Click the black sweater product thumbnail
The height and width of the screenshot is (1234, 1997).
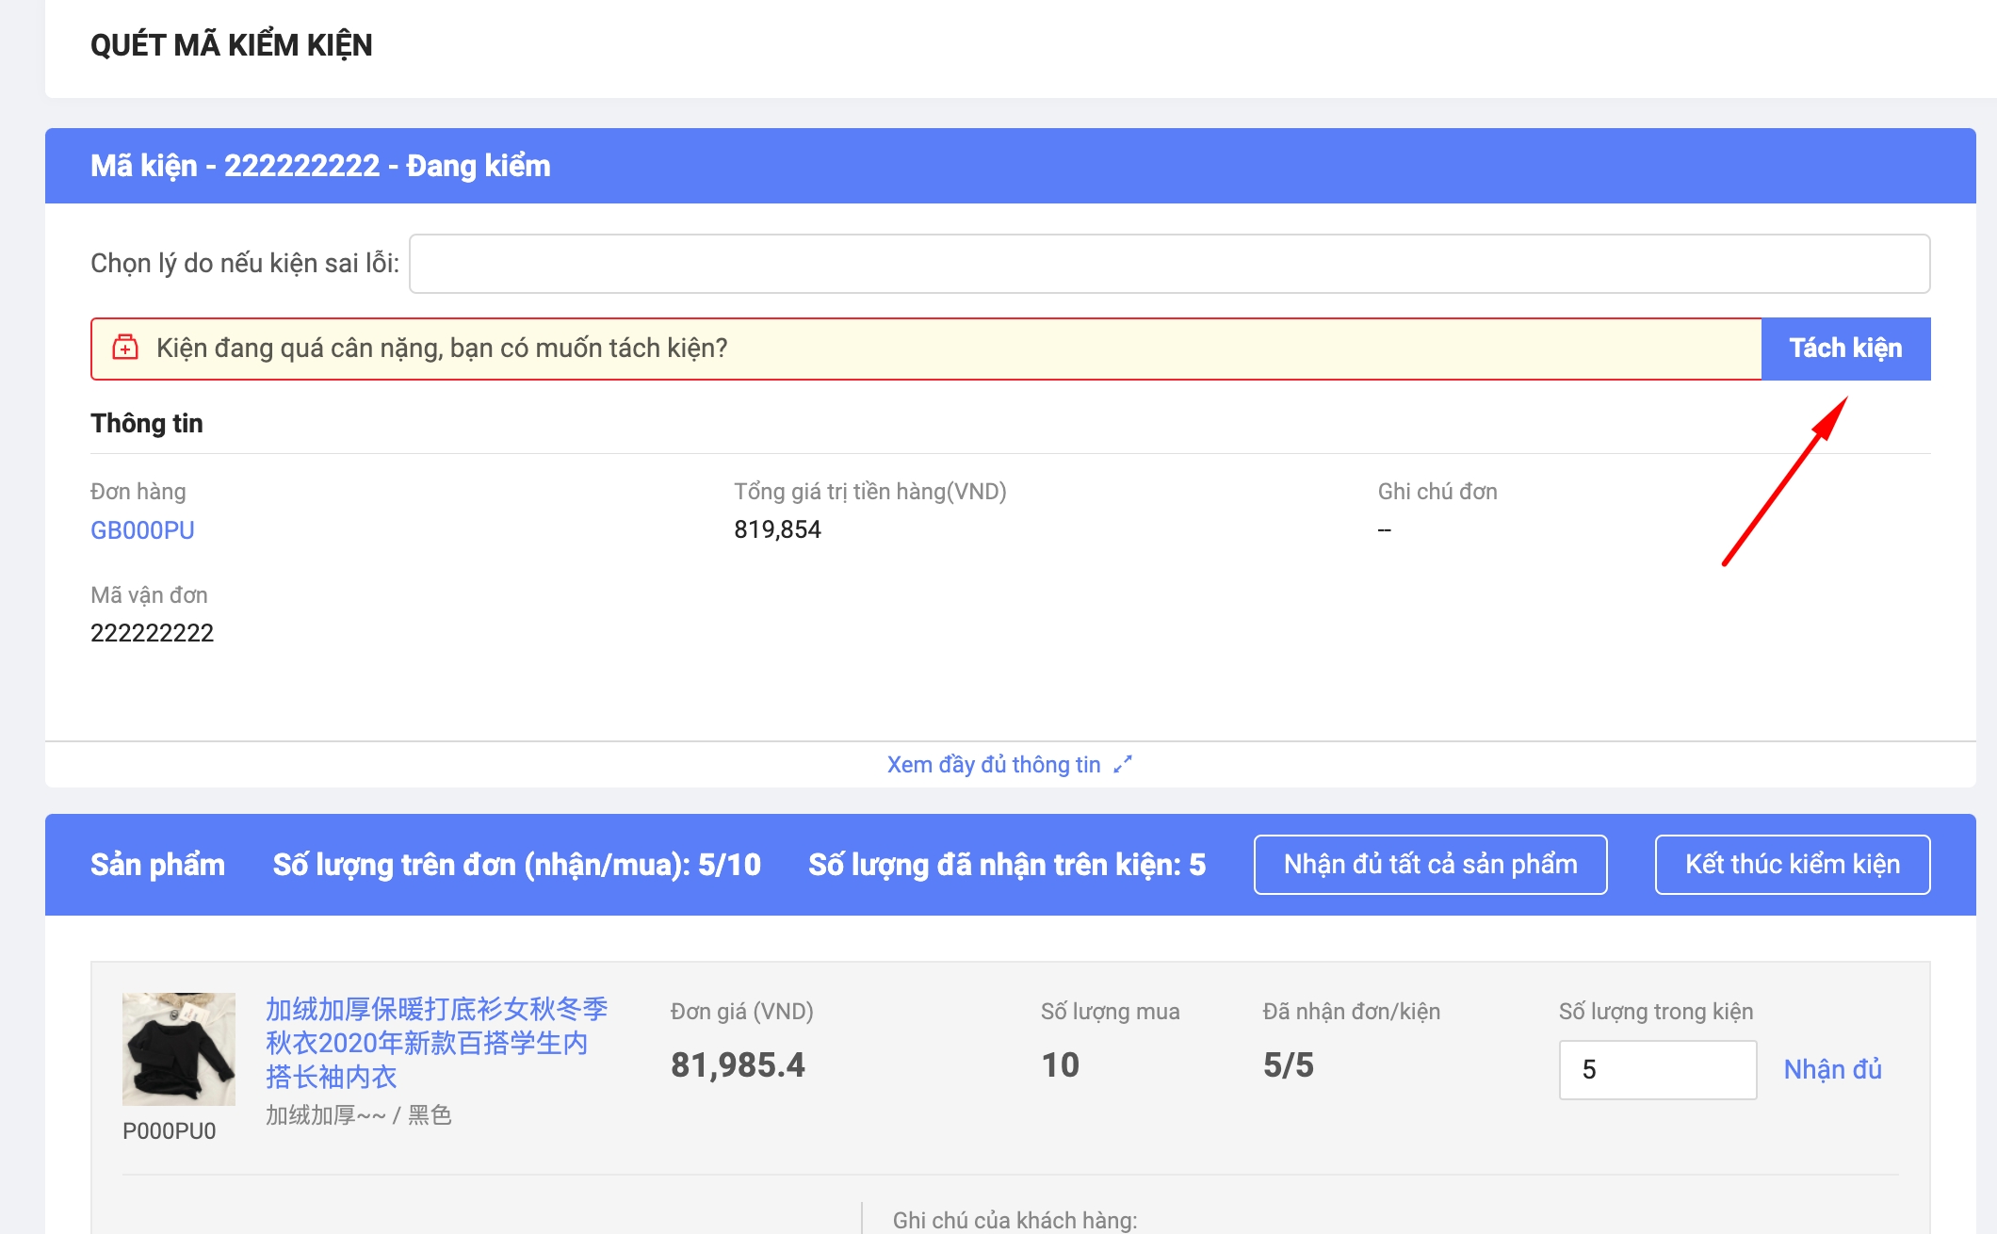[x=178, y=1047]
